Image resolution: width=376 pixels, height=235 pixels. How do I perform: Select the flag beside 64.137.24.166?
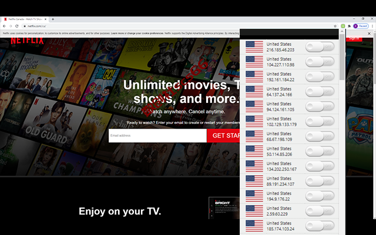tap(254, 92)
